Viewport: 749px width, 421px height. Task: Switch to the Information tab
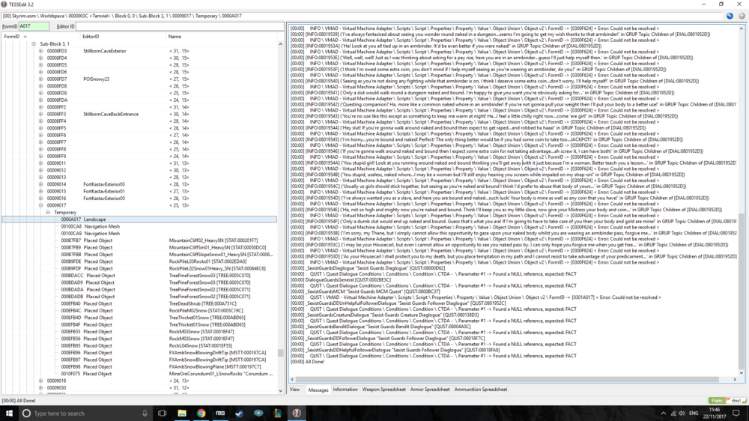[345, 390]
